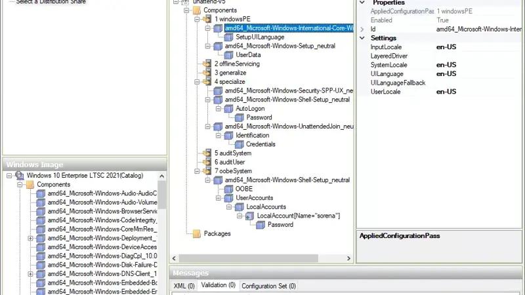
Task: Select Shell-Setup_neutral under 4 specialize
Action: (287, 100)
